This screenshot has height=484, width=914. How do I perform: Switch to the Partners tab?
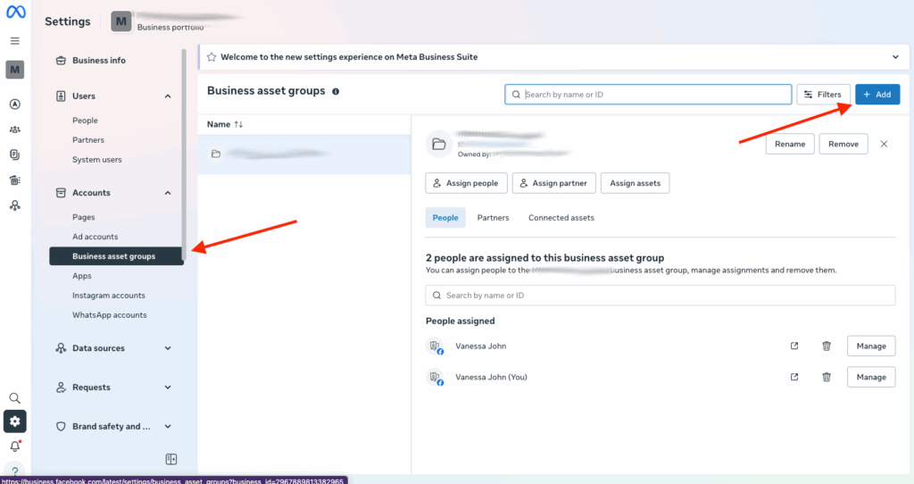[493, 218]
